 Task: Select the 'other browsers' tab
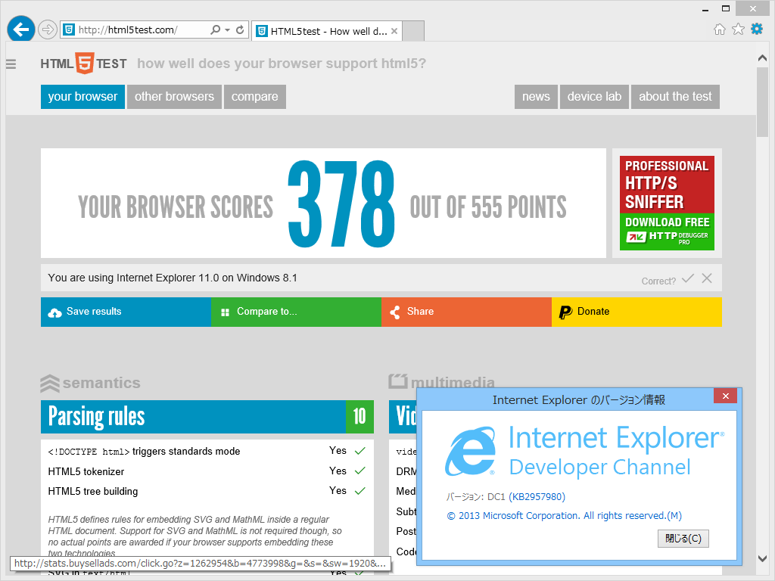(x=174, y=96)
